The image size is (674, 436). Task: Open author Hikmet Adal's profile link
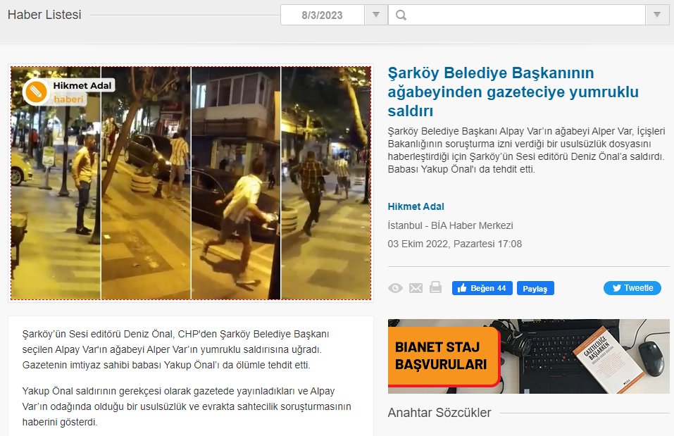tap(416, 206)
